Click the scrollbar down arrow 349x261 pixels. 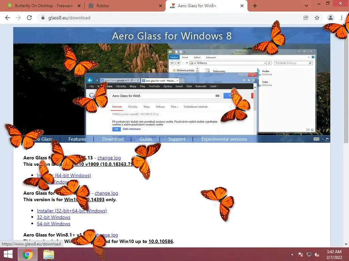pos(346,244)
